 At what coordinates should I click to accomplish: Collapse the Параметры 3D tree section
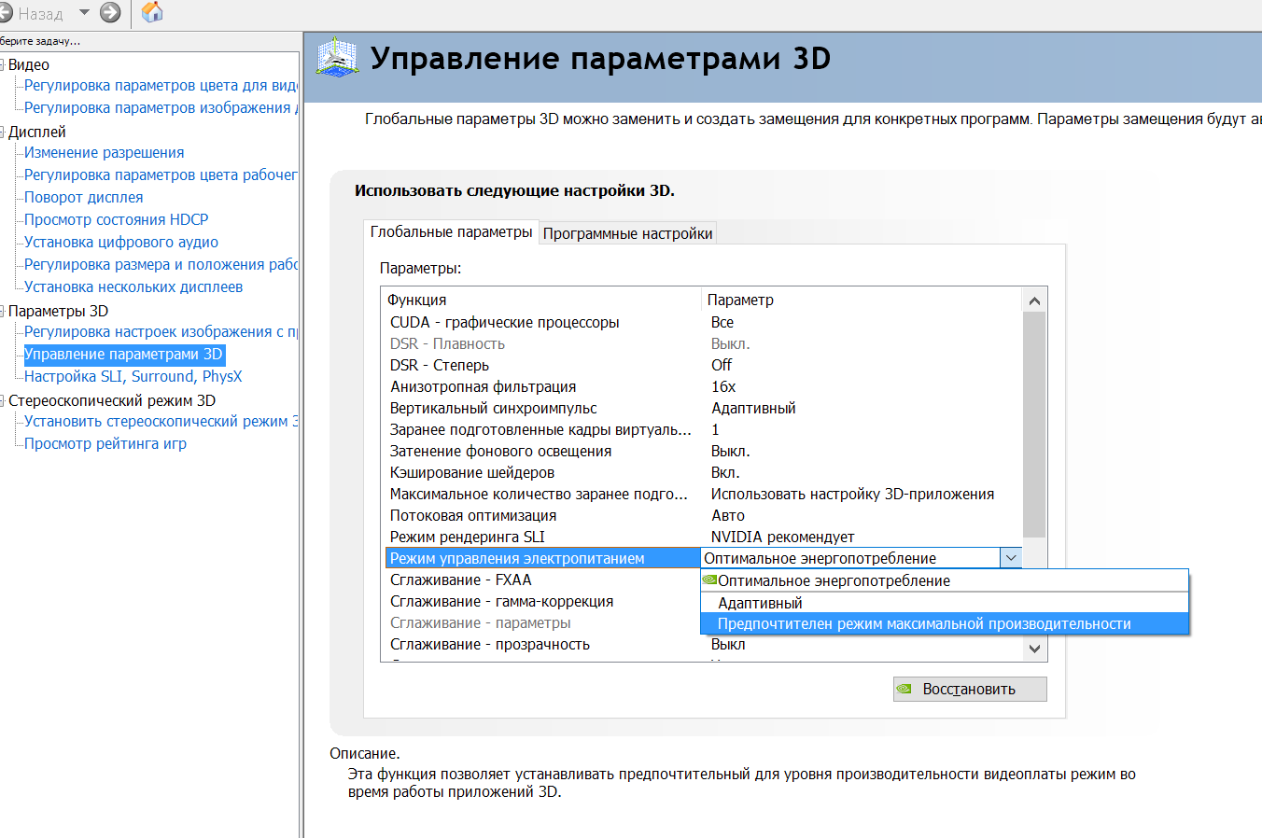[x=3, y=312]
